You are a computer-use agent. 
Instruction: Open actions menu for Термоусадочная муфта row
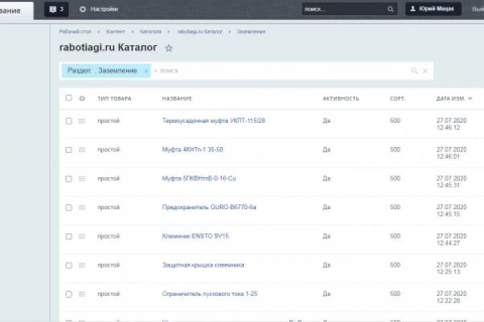pyautogui.click(x=82, y=121)
